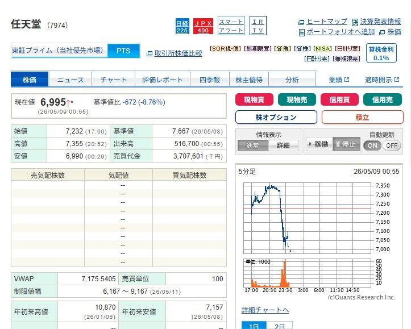This screenshot has width=411, height=329.
Task: Click ポートフォリオへ追加 link
Action: (x=341, y=32)
